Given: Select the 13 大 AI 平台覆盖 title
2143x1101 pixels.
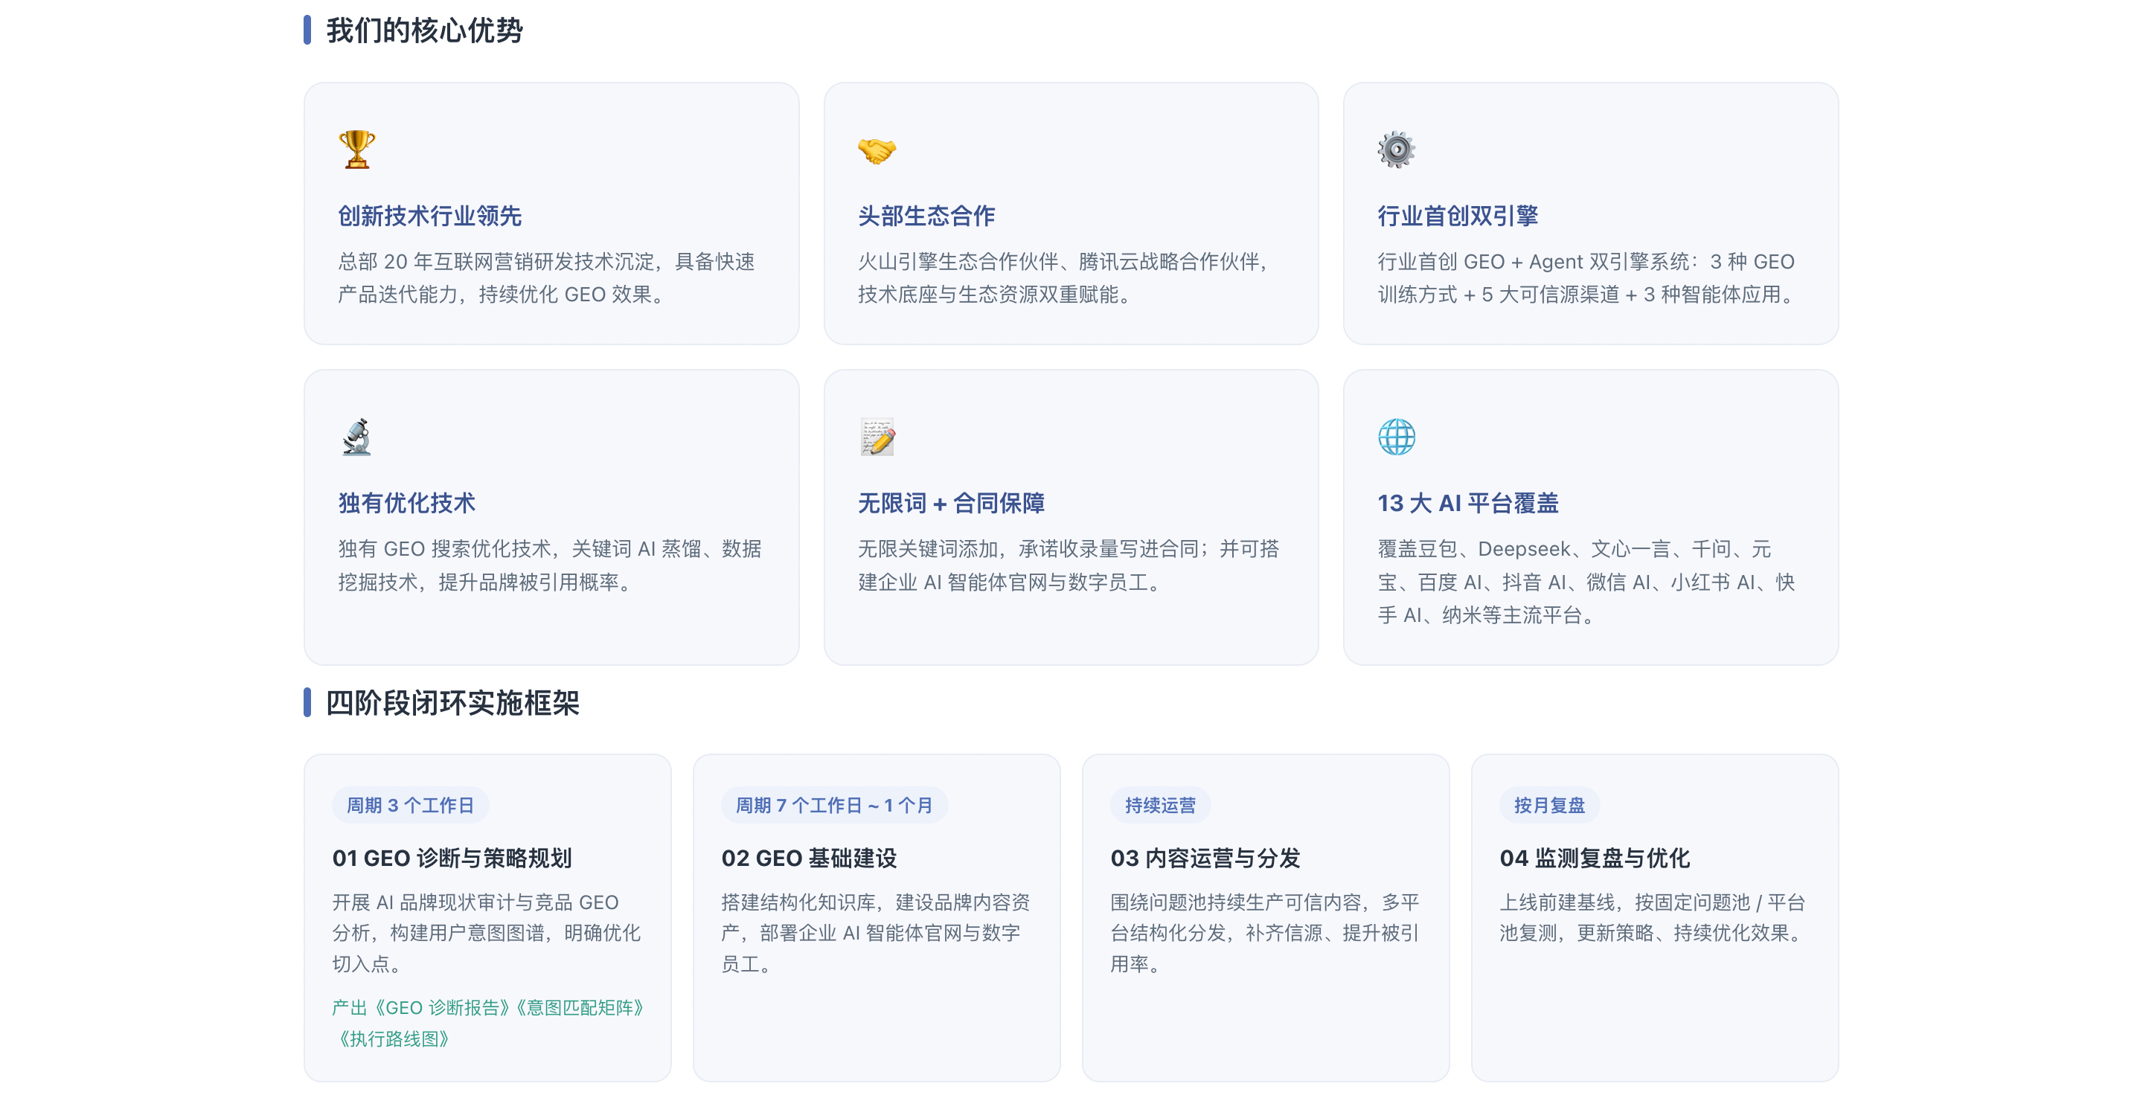Looking at the screenshot, I should [x=1467, y=503].
